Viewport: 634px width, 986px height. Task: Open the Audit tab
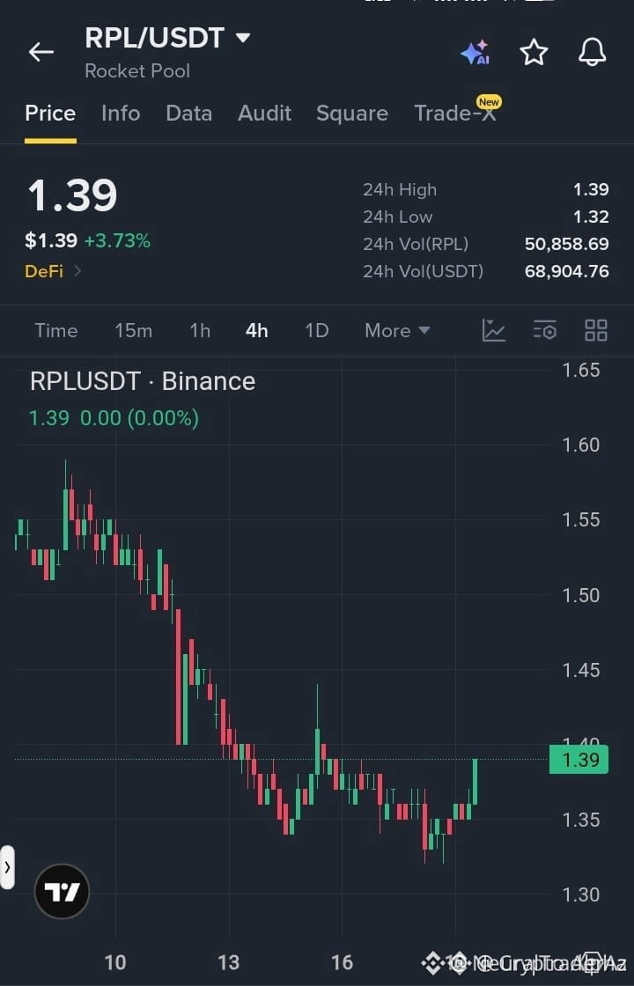pos(264,114)
